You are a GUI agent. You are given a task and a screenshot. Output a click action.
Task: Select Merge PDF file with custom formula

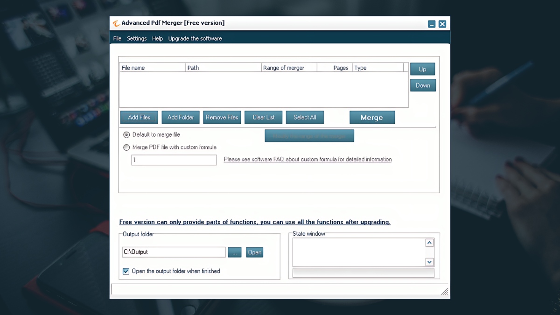tap(126, 147)
